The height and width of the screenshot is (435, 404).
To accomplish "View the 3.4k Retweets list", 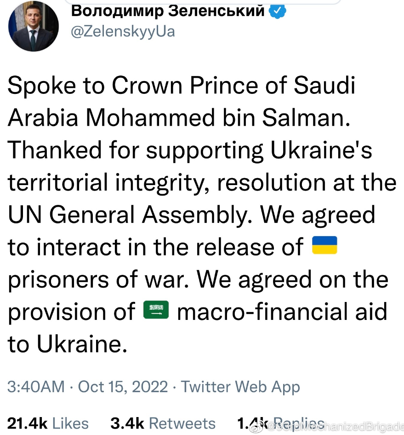I will [x=163, y=423].
